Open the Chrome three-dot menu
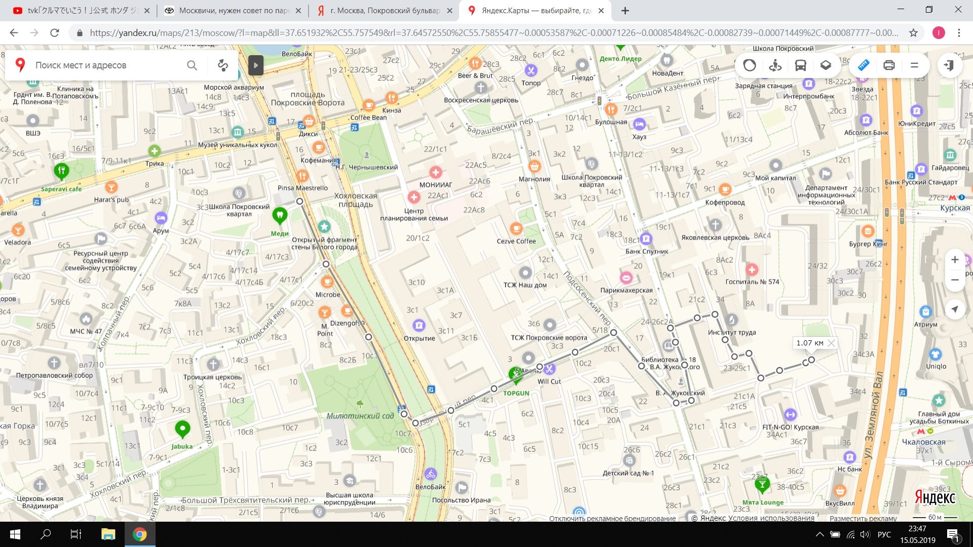The height and width of the screenshot is (547, 973). pos(959,33)
